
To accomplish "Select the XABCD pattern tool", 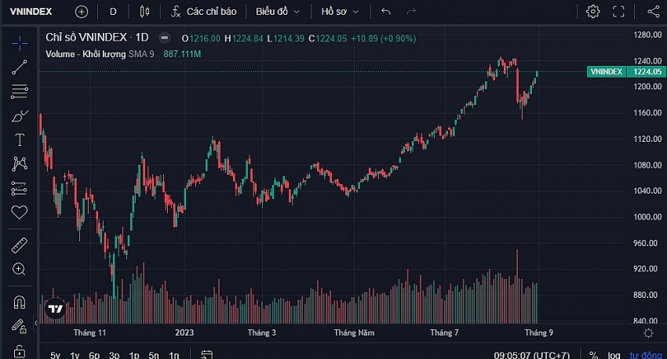I will [x=20, y=164].
